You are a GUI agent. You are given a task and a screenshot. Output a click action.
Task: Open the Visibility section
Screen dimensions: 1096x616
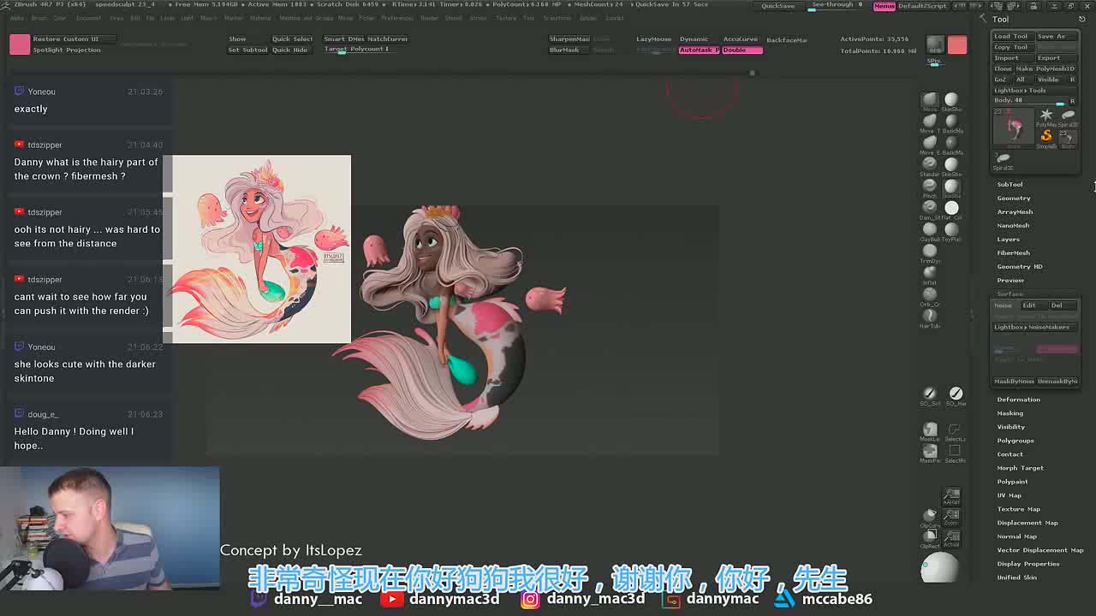(x=1010, y=427)
